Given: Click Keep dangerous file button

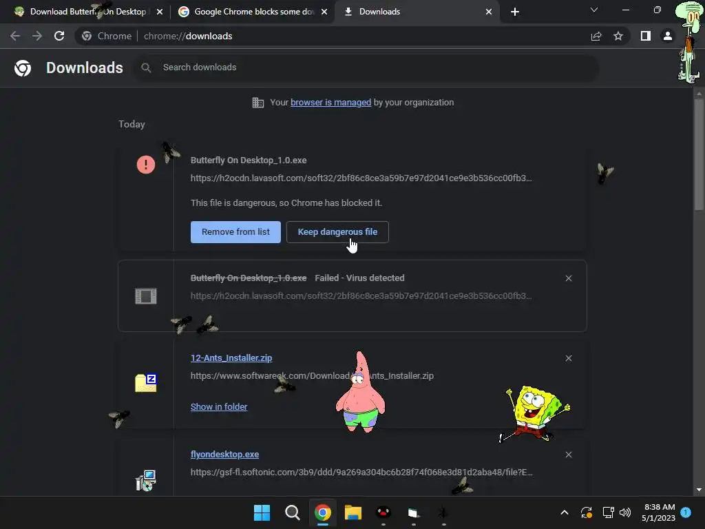Looking at the screenshot, I should 337,232.
